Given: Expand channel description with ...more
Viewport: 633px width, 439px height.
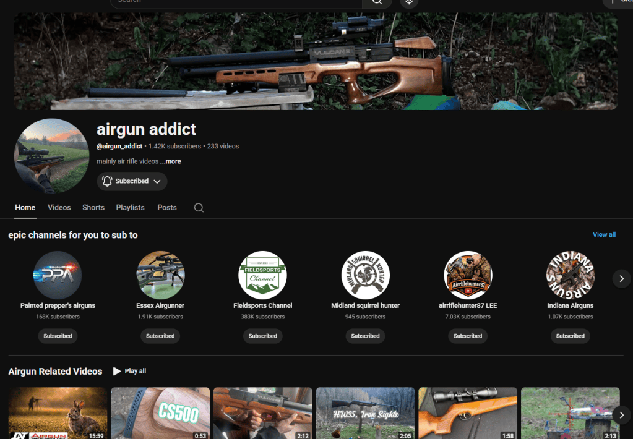Looking at the screenshot, I should coord(170,161).
